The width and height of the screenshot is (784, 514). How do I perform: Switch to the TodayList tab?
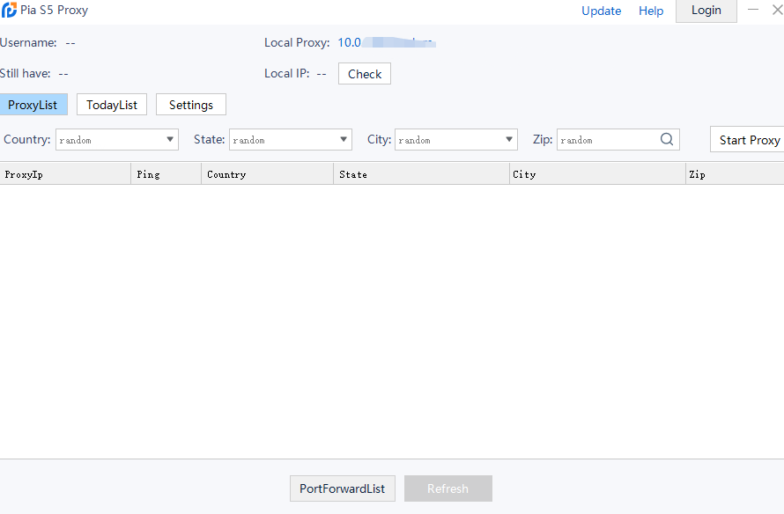112,105
